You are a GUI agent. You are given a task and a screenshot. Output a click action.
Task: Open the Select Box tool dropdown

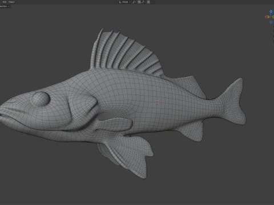coord(5,6)
